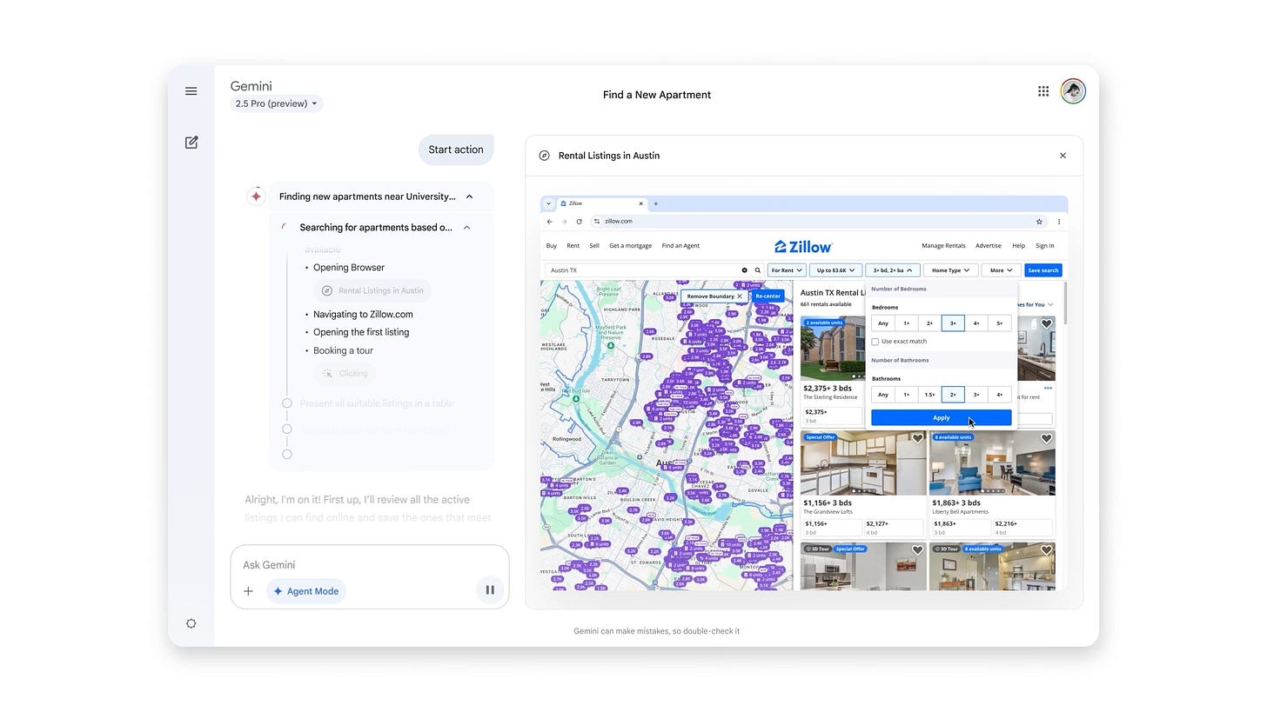Click the Start action bubble
This screenshot has width=1267, height=712.
pos(456,150)
